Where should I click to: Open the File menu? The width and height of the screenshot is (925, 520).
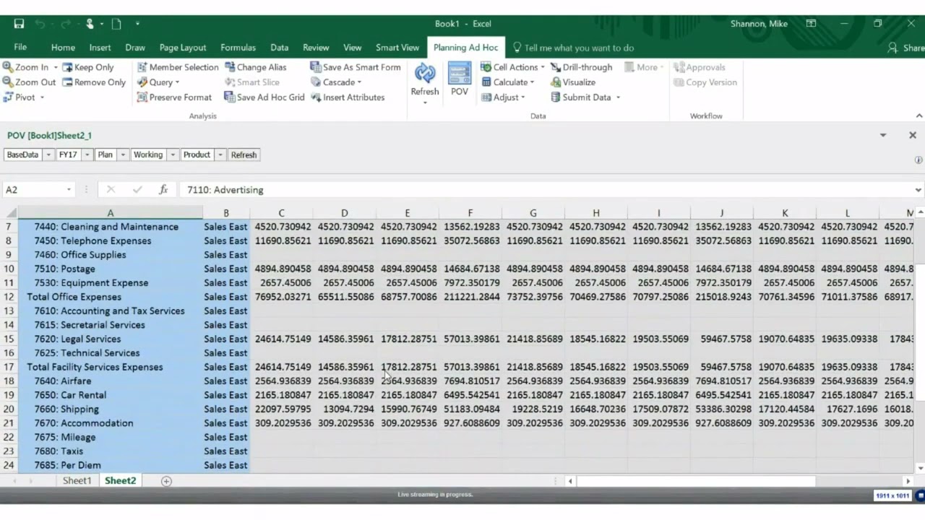(20, 48)
